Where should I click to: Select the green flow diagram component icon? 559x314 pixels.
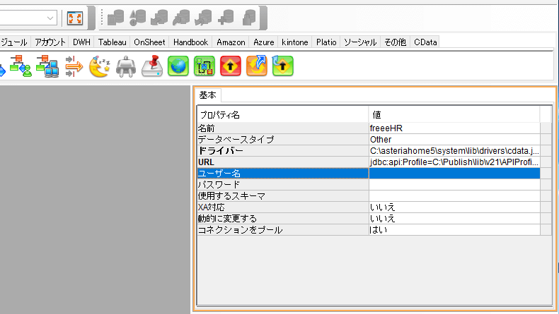point(204,66)
